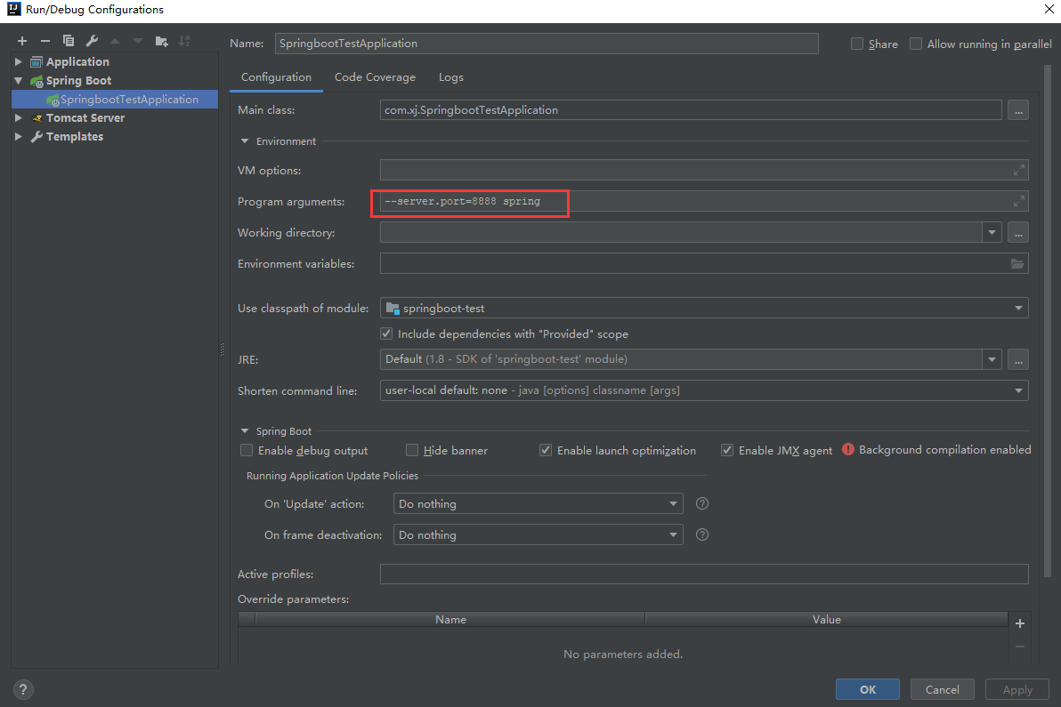This screenshot has width=1061, height=707.
Task: Click the Name text field
Action: tap(547, 44)
